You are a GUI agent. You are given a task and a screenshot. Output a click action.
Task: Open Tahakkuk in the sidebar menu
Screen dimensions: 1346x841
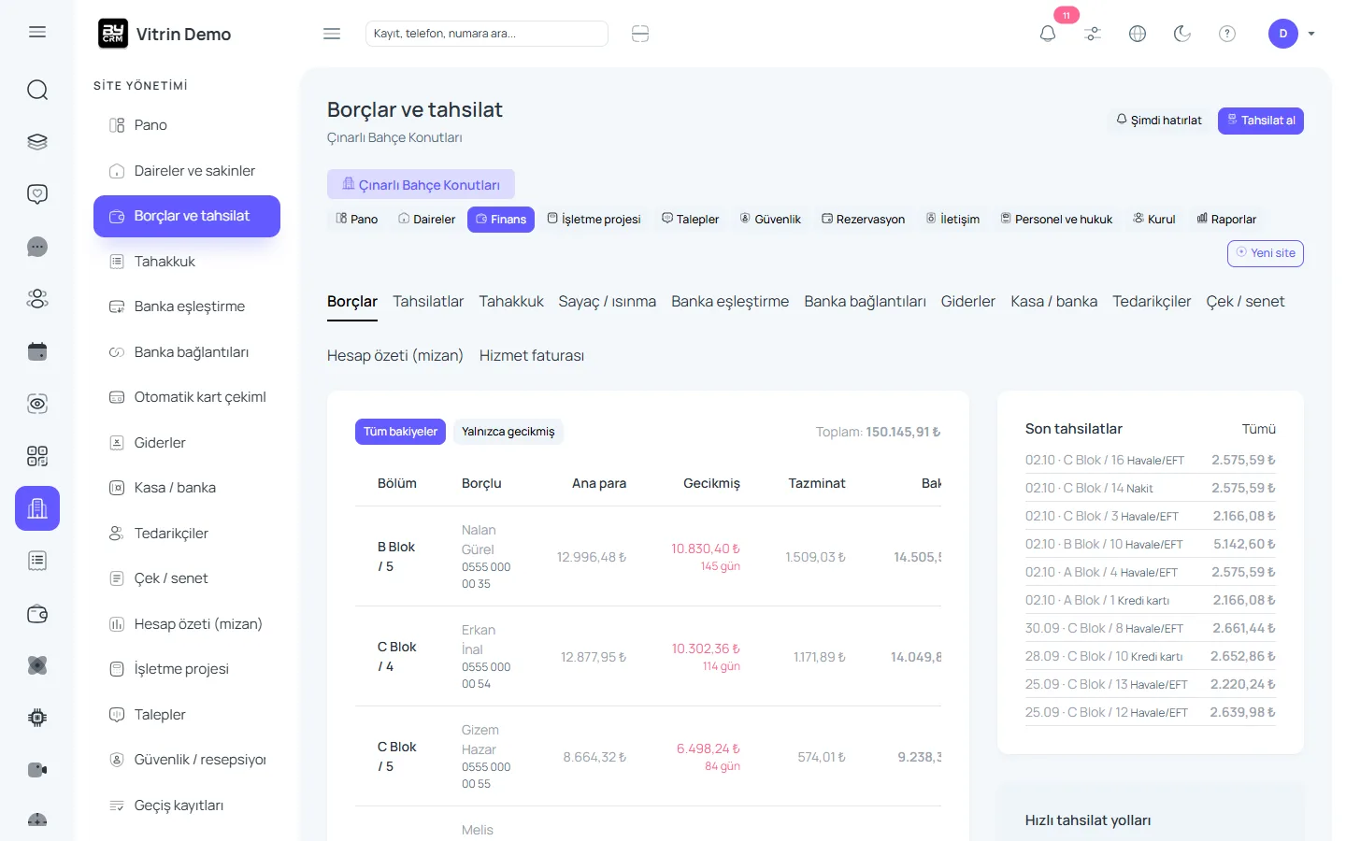coord(187,262)
